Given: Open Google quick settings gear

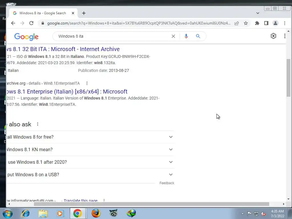Looking at the screenshot, I should pyautogui.click(x=273, y=36).
